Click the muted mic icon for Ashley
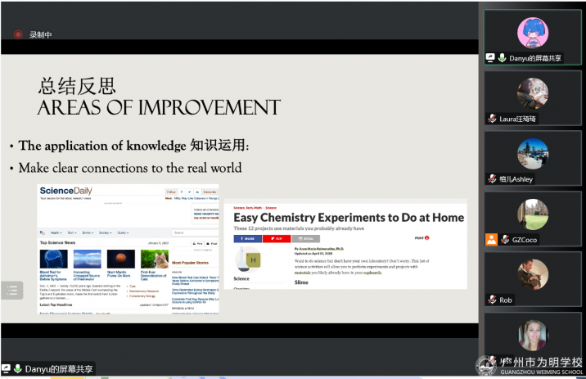 click(492, 179)
